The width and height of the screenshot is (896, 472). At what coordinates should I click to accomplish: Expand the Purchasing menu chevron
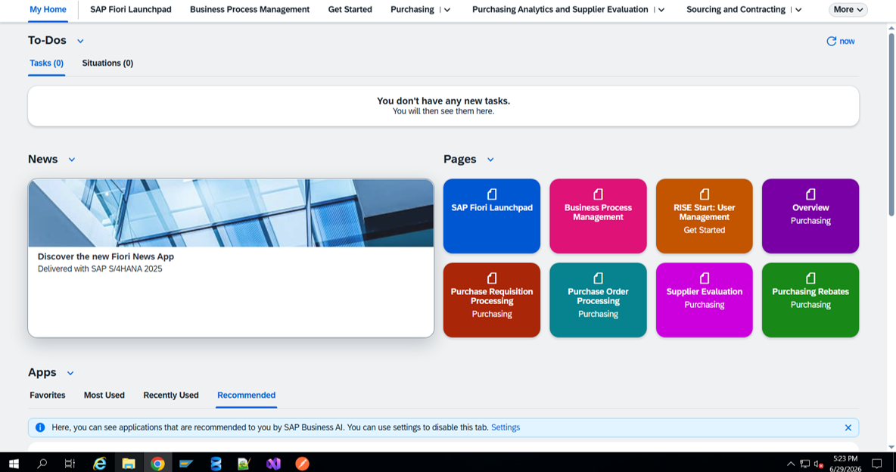pyautogui.click(x=447, y=10)
